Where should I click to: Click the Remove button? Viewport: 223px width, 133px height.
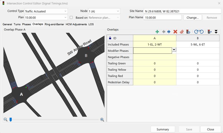(x=212, y=18)
